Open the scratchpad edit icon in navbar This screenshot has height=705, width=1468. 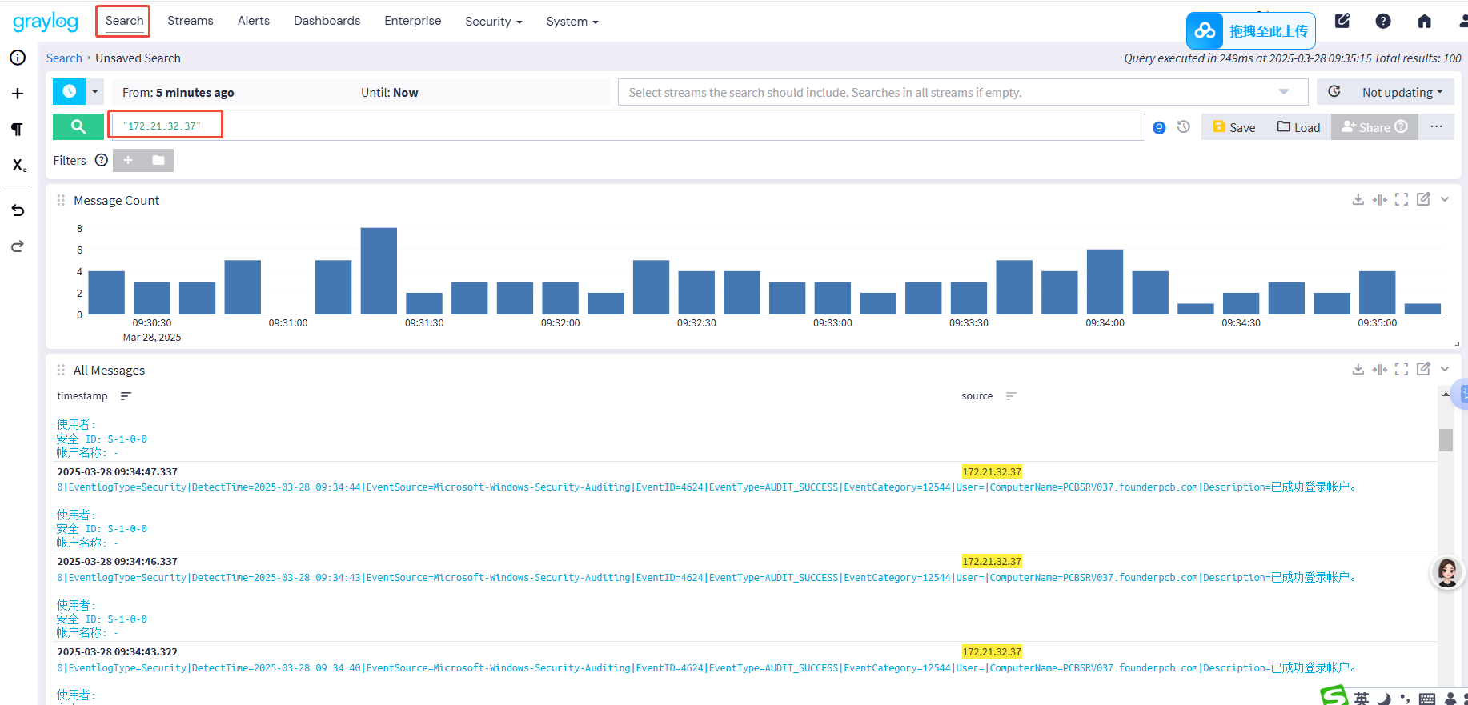point(1342,21)
